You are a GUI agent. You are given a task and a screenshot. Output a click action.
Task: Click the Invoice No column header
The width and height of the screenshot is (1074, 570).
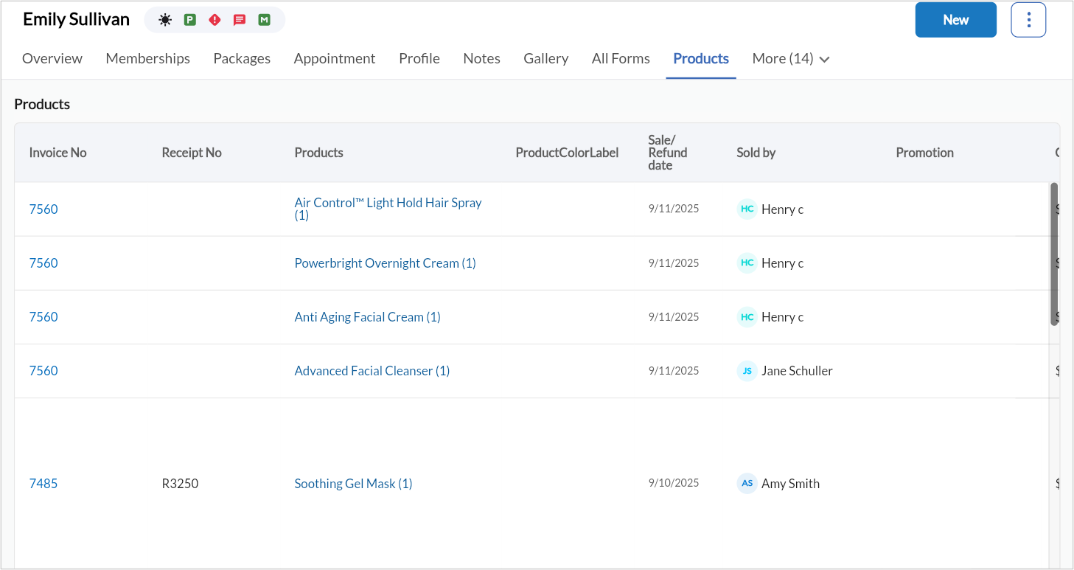click(x=57, y=153)
